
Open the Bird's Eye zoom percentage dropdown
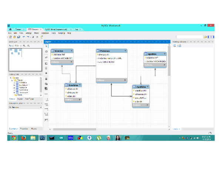(x=21, y=46)
